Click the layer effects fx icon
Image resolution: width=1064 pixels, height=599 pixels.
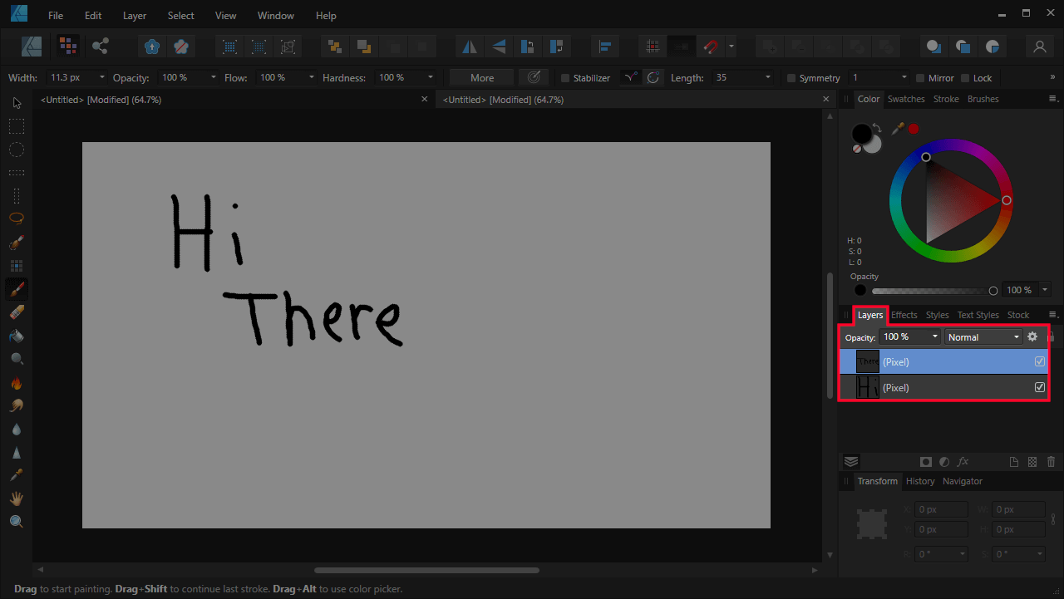962,461
